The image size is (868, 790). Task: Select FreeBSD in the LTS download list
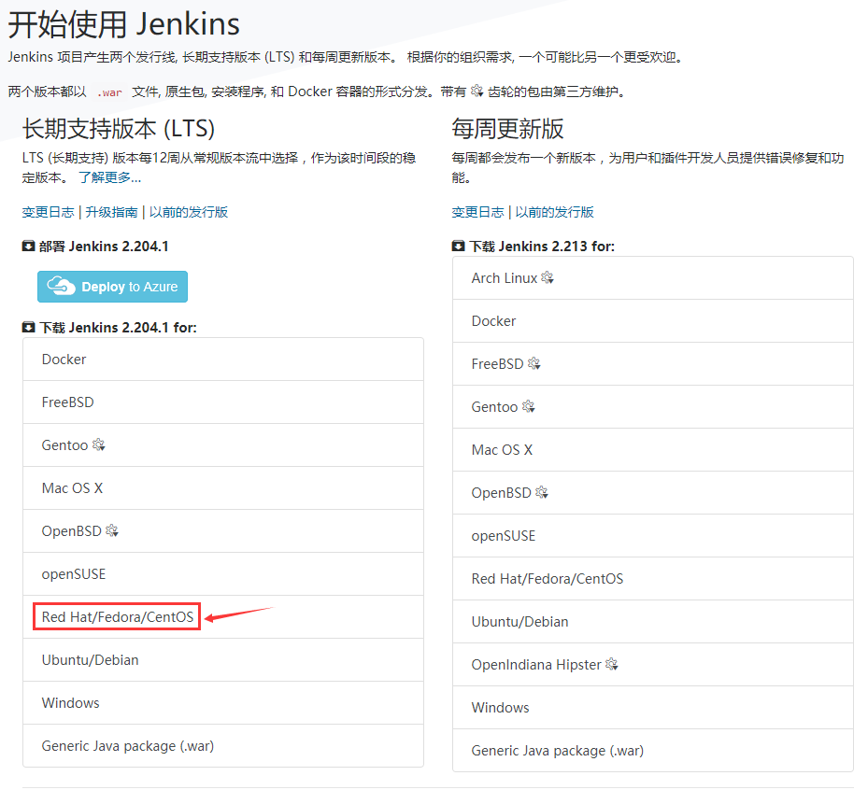(x=223, y=402)
